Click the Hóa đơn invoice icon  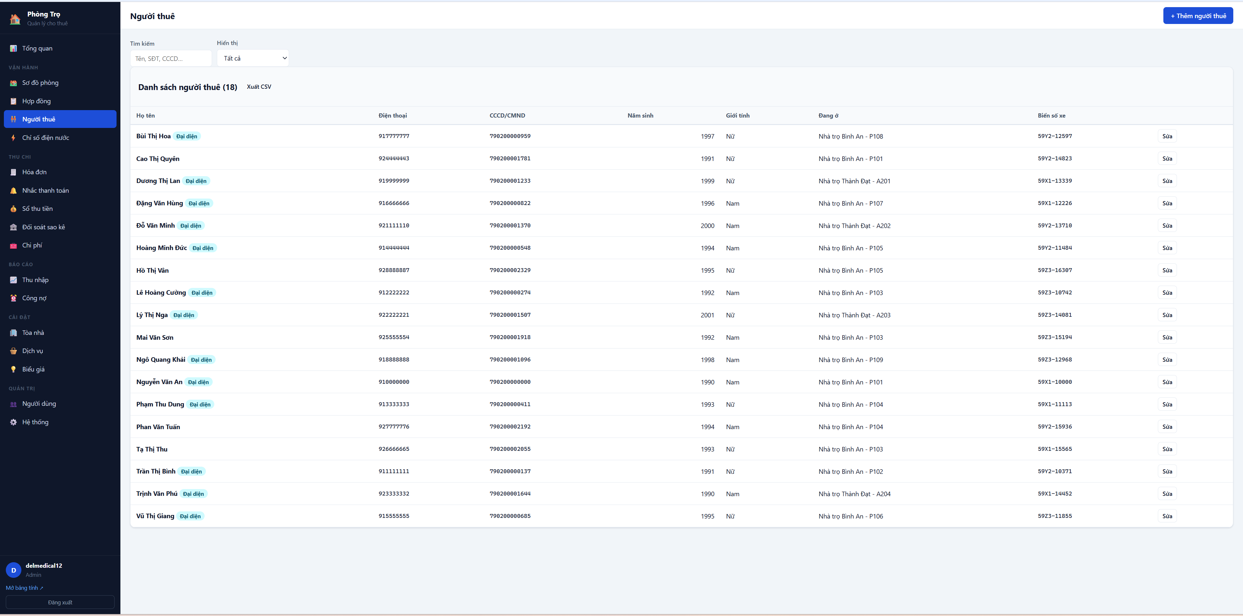click(x=14, y=172)
